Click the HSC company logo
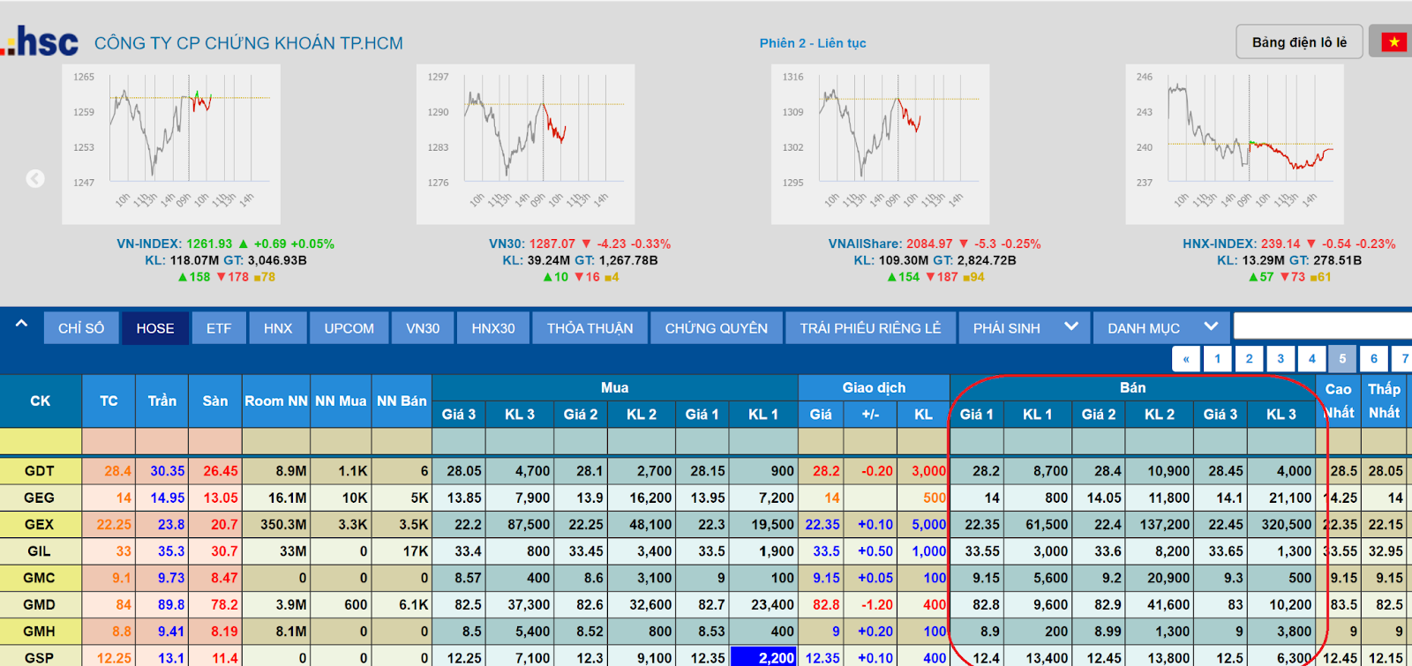The height and width of the screenshot is (666, 1412). [x=40, y=41]
